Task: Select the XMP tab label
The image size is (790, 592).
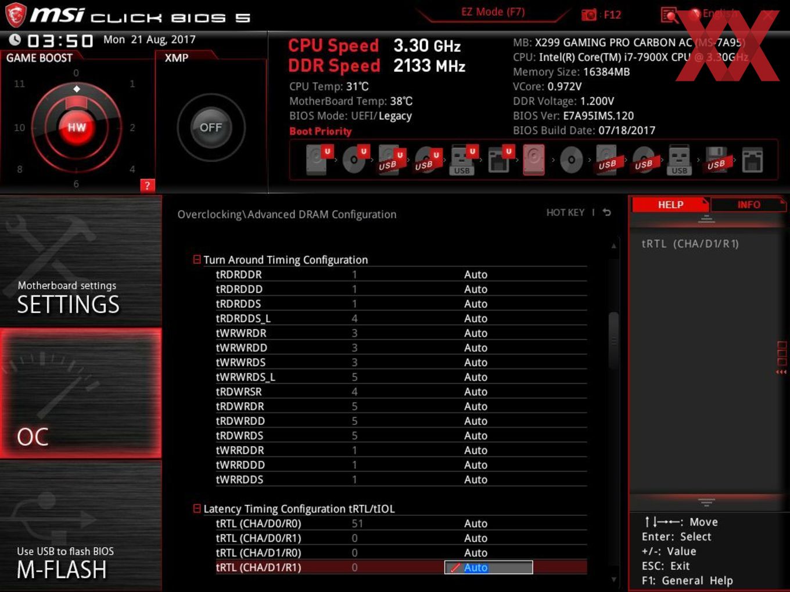Action: pos(177,58)
